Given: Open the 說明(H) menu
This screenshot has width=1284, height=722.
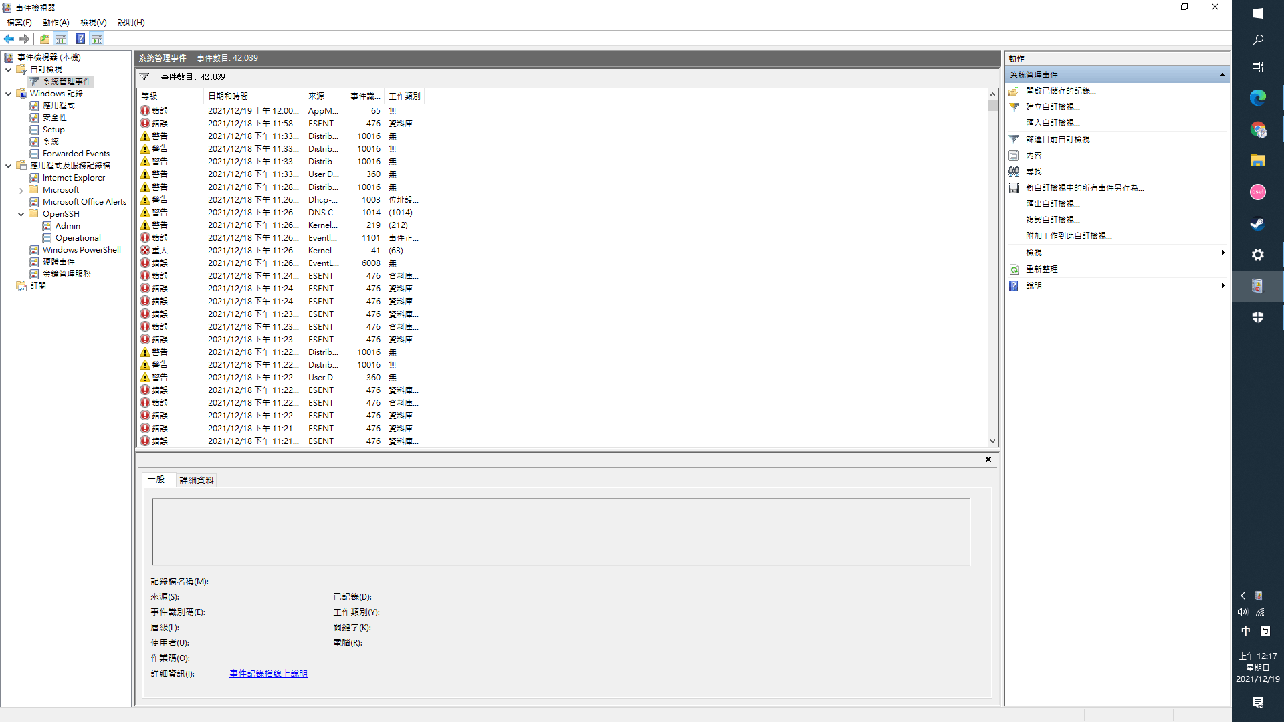Looking at the screenshot, I should pyautogui.click(x=131, y=23).
